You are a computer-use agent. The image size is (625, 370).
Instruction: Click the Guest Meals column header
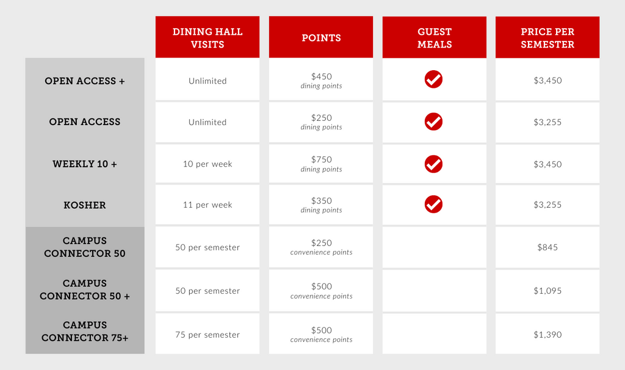[435, 38]
